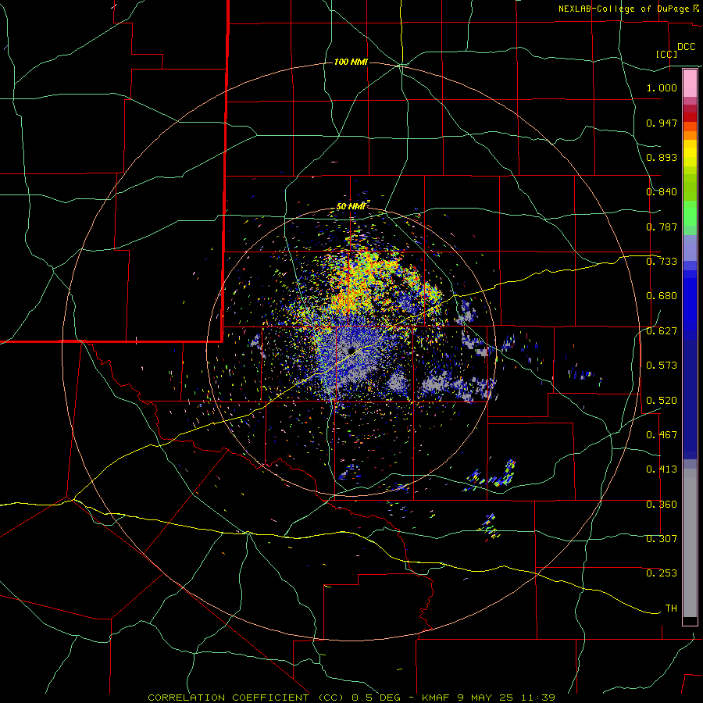703x703 pixels.
Task: Click the [CC] product label
Action: tap(666, 54)
